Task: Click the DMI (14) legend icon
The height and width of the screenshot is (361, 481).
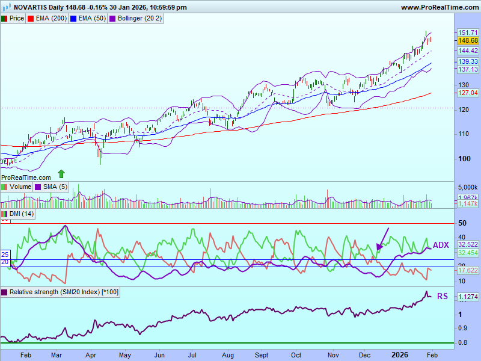Action: 5,214
